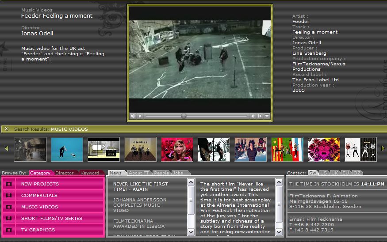Go to previous search result thumbnails
The height and width of the screenshot is (242, 387).
pyautogui.click(x=7, y=148)
